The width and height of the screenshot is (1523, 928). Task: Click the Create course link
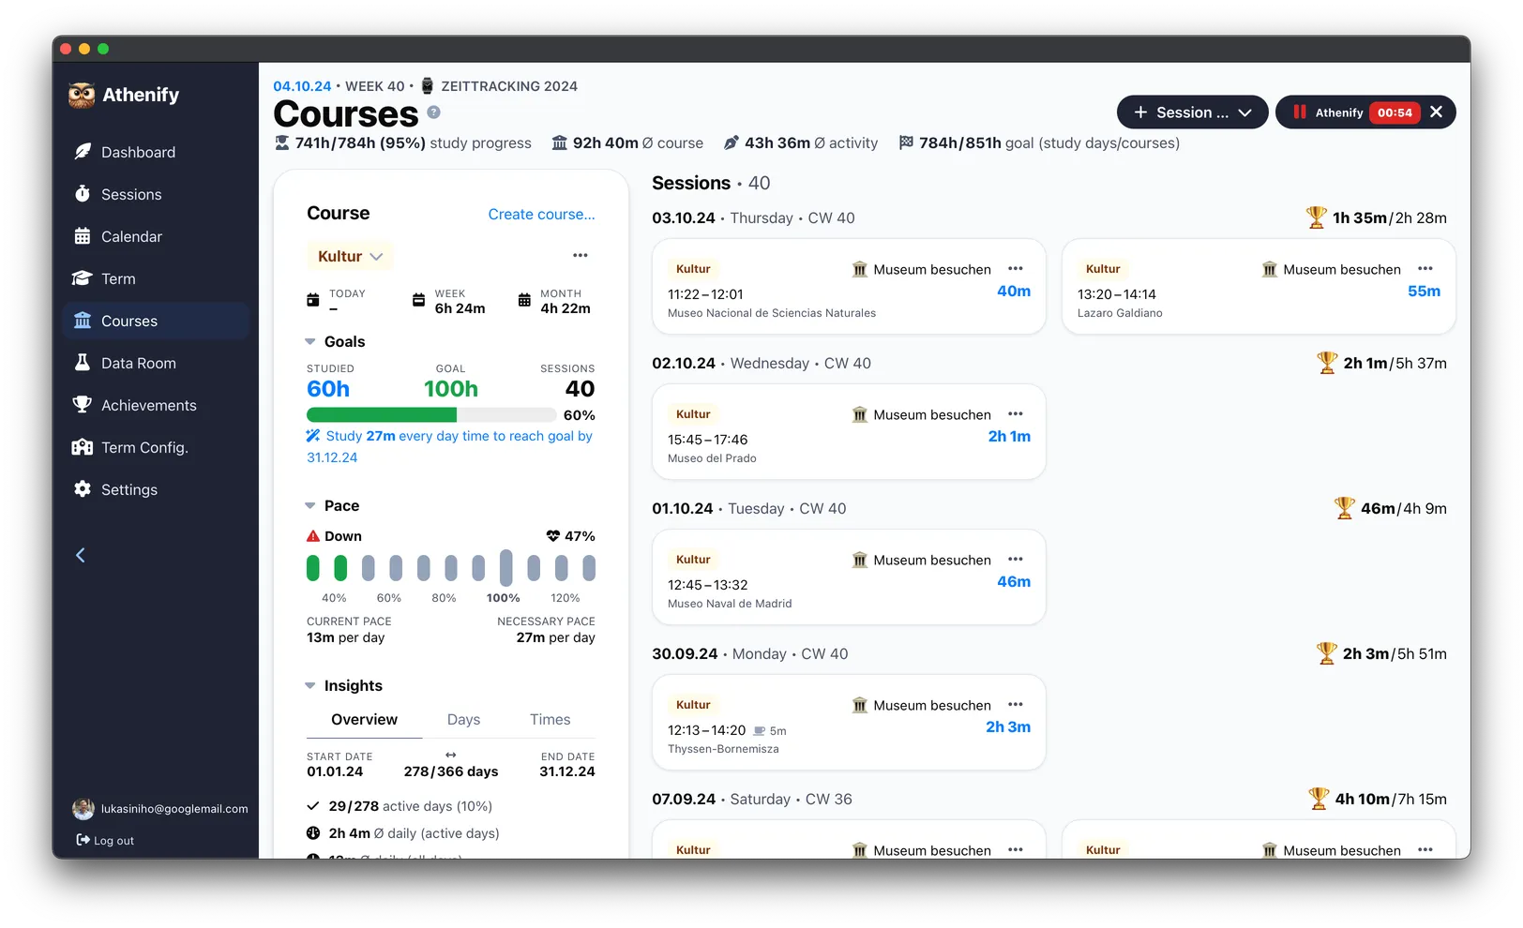(541, 214)
